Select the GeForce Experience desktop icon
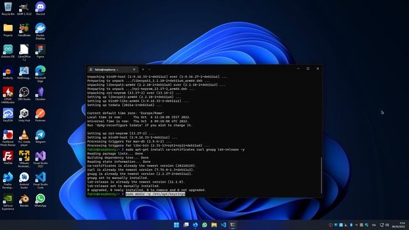 (x=8, y=202)
